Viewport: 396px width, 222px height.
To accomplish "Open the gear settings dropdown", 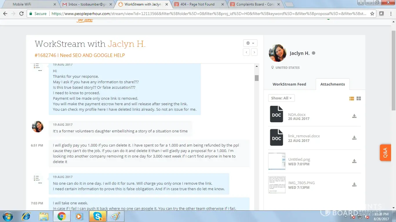I will click(x=250, y=43).
